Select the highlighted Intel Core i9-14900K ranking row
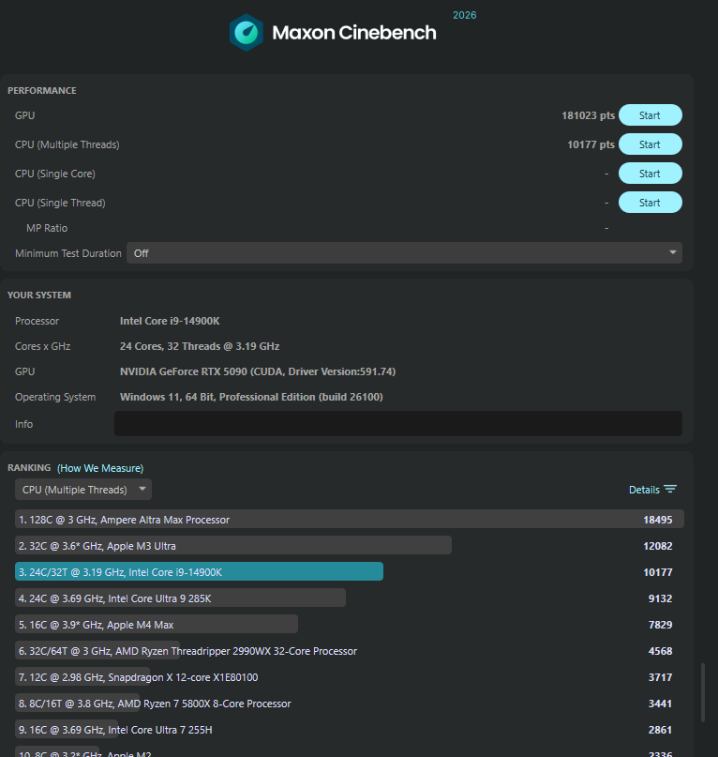718x757 pixels. pyautogui.click(x=350, y=571)
